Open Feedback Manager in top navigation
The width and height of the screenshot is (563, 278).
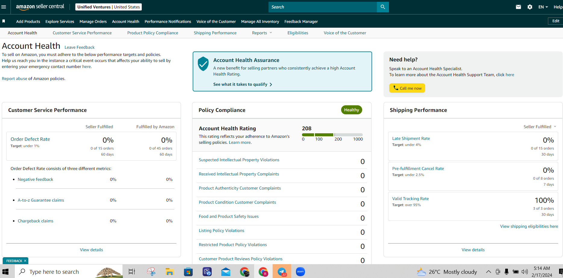pyautogui.click(x=301, y=21)
